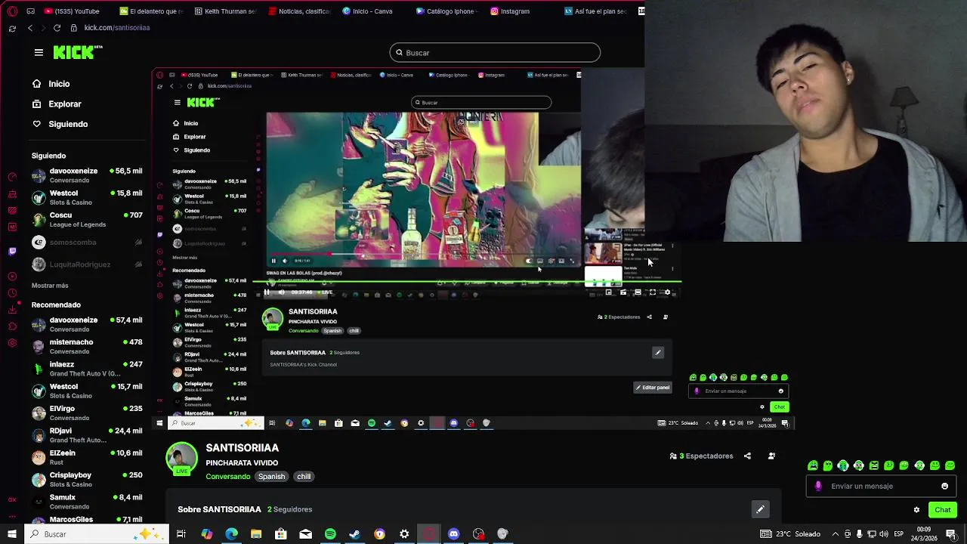Image resolution: width=967 pixels, height=544 pixels.
Task: Open the emoji picker in chat input
Action: click(944, 487)
